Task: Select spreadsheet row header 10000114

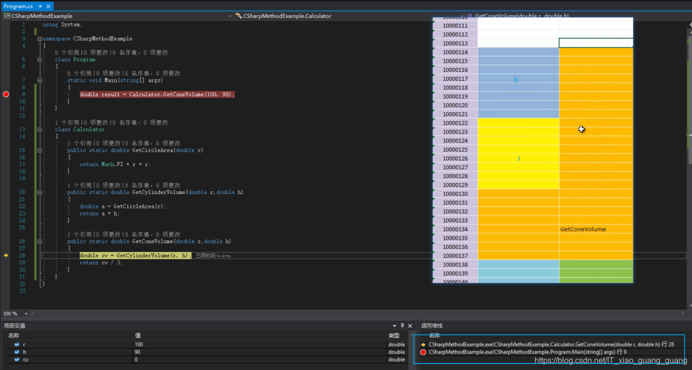Action: coord(455,52)
